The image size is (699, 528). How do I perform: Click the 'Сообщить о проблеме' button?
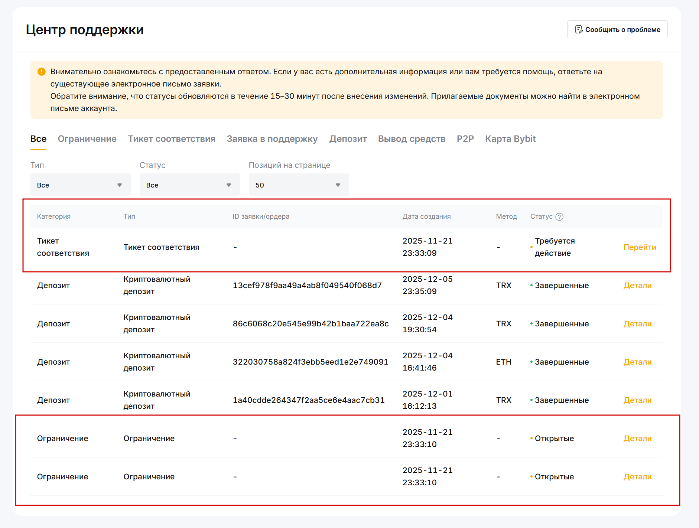pyautogui.click(x=617, y=29)
